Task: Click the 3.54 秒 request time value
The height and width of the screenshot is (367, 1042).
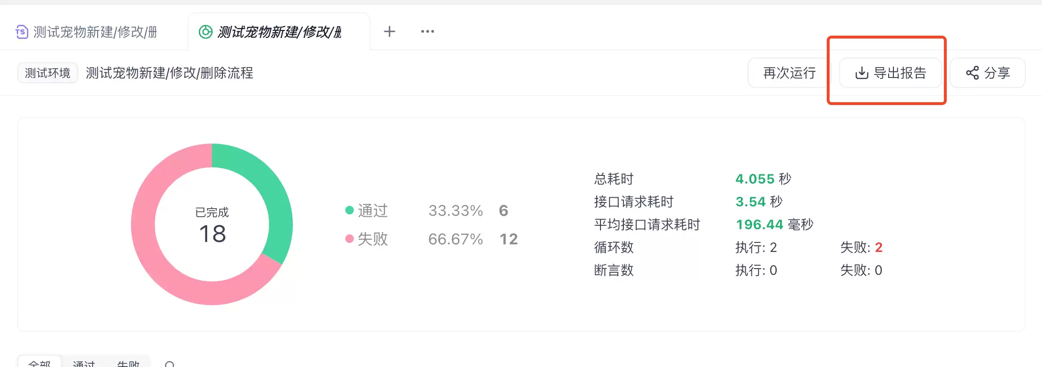Action: [x=759, y=202]
